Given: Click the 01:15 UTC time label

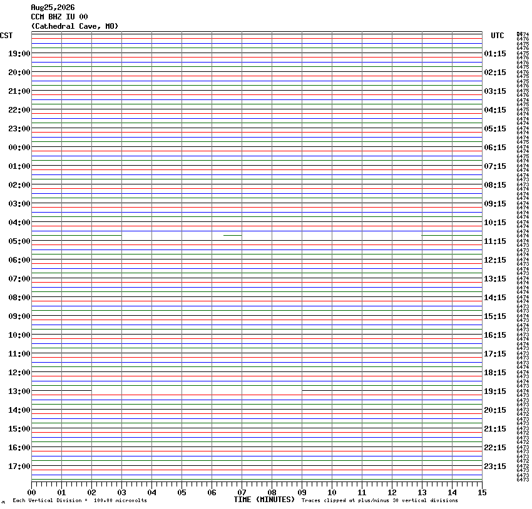Looking at the screenshot, I should click(x=494, y=54).
